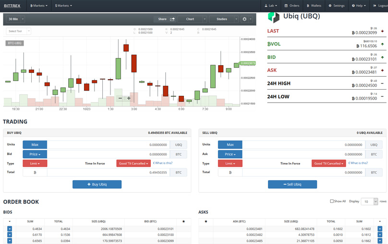Click Logout in the top bar
Image resolution: width=388 pixels, height=244 pixels.
(x=381, y=6)
